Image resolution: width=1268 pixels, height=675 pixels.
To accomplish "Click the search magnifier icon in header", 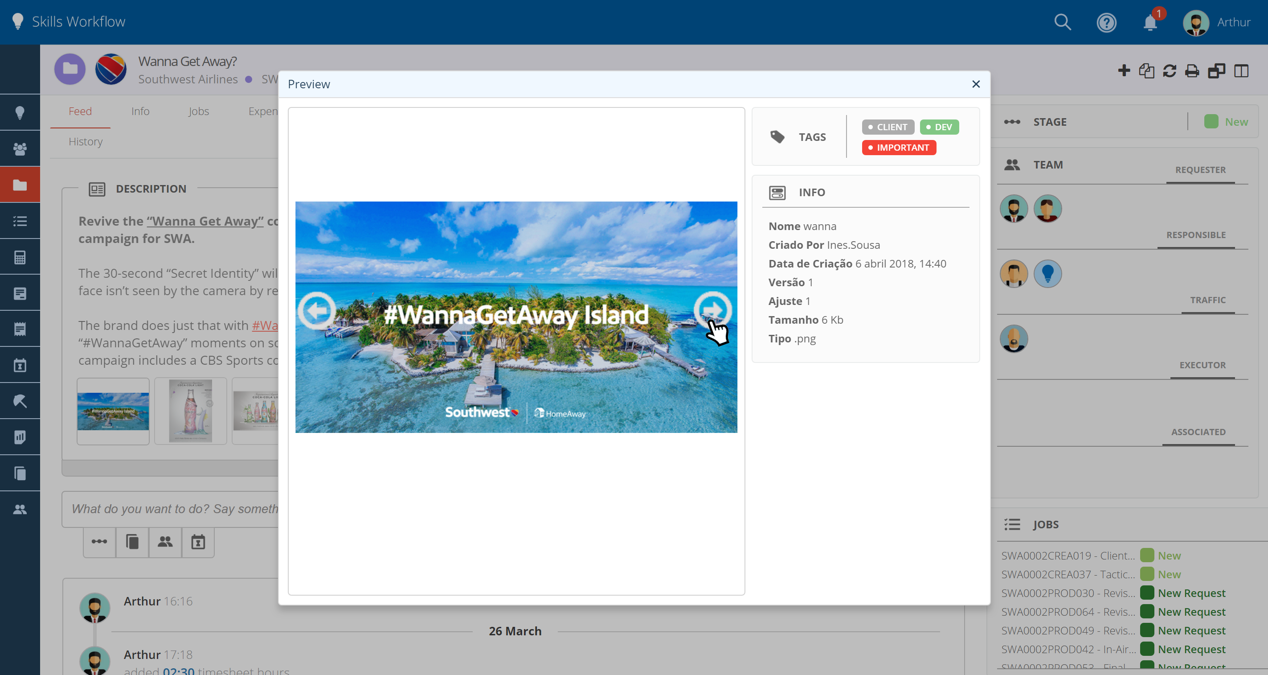I will pos(1062,22).
